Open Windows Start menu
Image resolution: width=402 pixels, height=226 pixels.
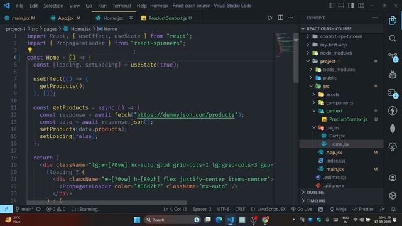click(x=137, y=220)
